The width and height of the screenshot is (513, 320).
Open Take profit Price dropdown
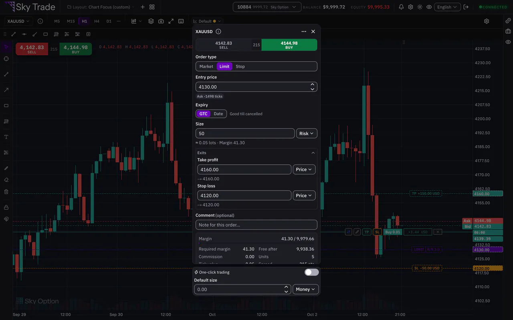click(x=304, y=170)
